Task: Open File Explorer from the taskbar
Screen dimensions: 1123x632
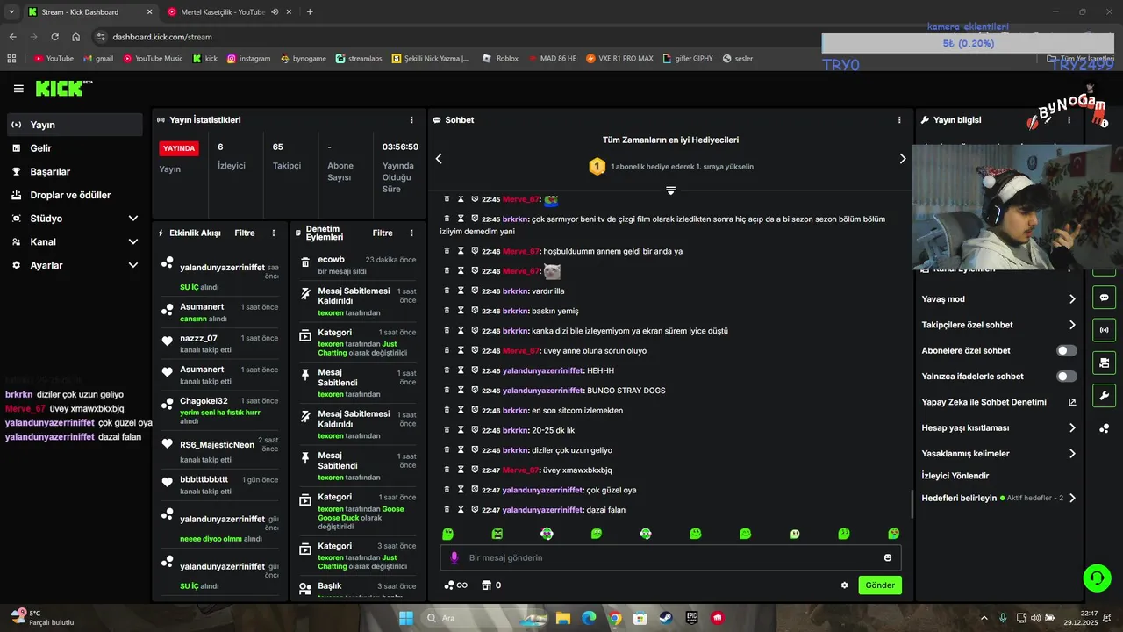Action: (x=563, y=618)
